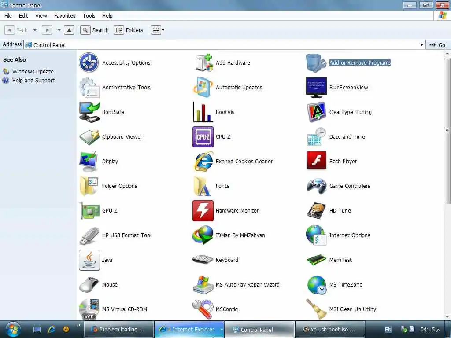This screenshot has width=451, height=338.
Task: Click Show Desktop quick launch icon
Action: coord(37,329)
